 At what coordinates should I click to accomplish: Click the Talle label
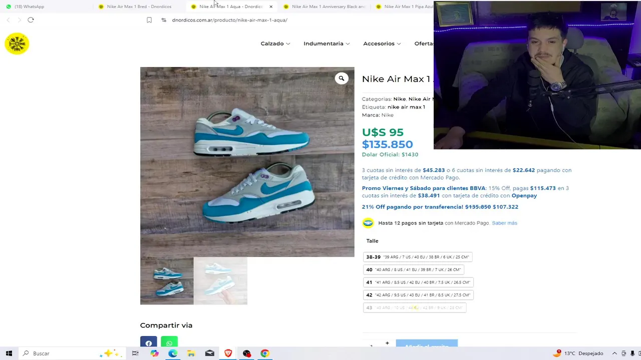373,241
